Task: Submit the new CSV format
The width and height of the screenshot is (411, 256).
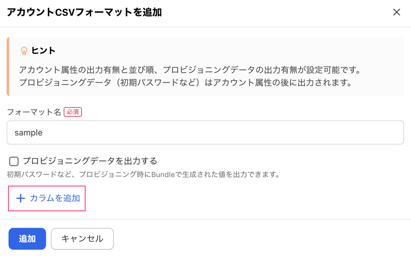Action: point(27,239)
